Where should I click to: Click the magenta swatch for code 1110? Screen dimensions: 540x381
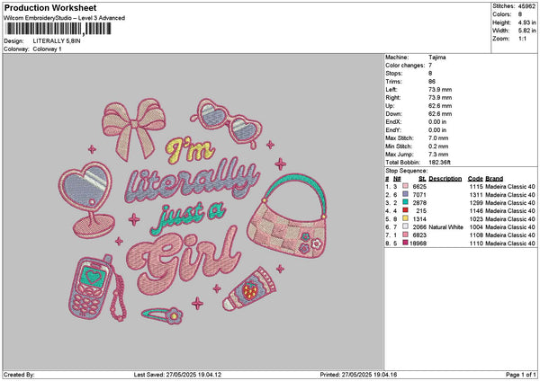[x=405, y=243]
